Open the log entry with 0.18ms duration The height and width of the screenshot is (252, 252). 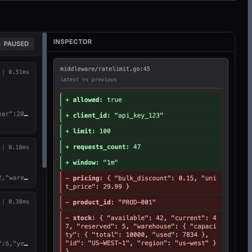pos(17,163)
